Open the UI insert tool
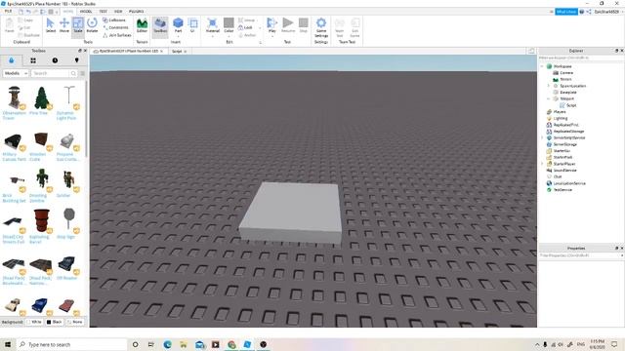 tap(193, 25)
